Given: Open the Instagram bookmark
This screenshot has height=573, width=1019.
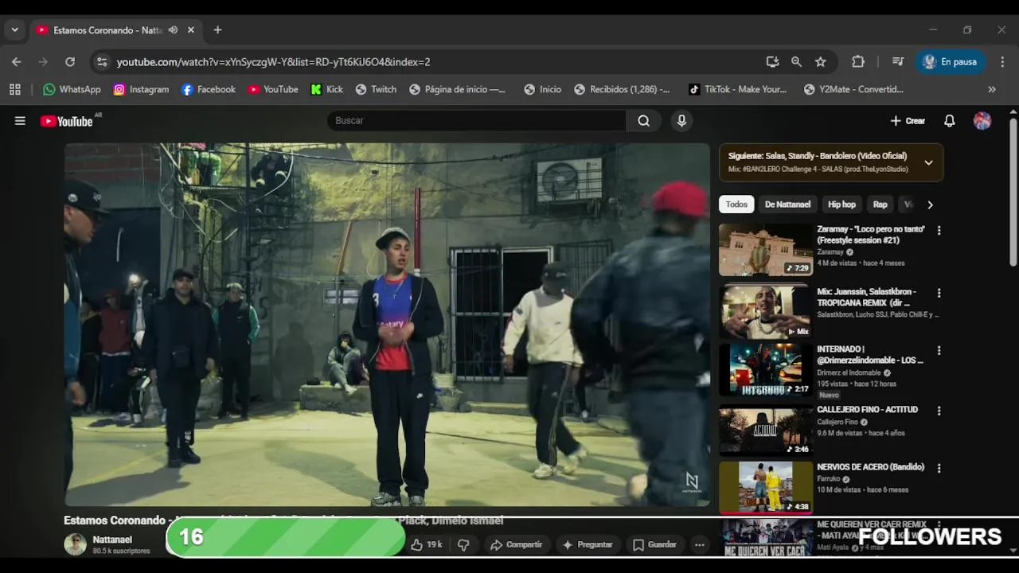Looking at the screenshot, I should click(x=141, y=89).
